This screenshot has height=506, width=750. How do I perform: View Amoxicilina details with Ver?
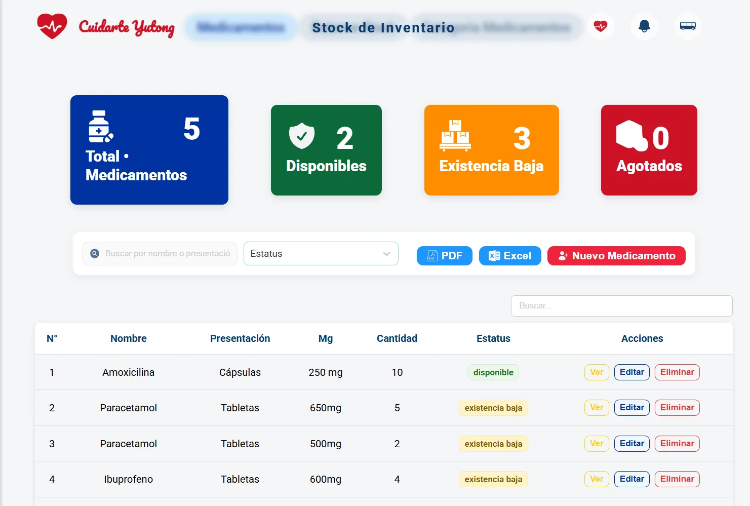pyautogui.click(x=597, y=372)
